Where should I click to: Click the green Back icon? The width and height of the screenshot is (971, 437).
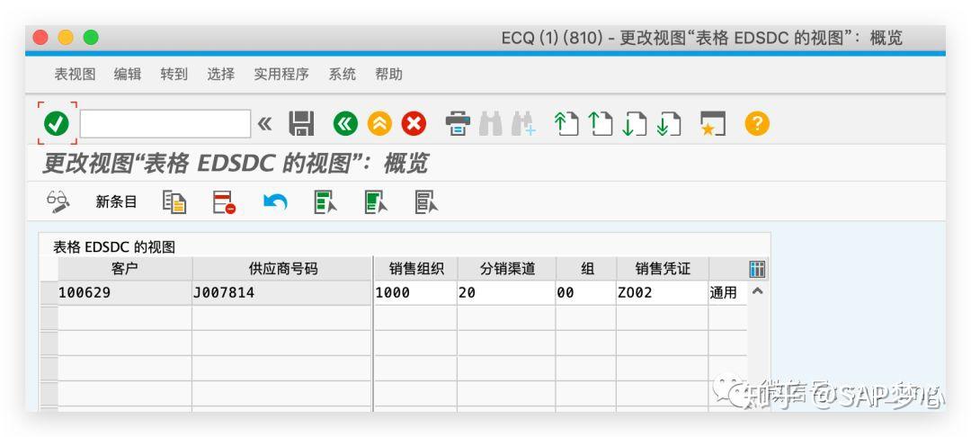tap(345, 124)
